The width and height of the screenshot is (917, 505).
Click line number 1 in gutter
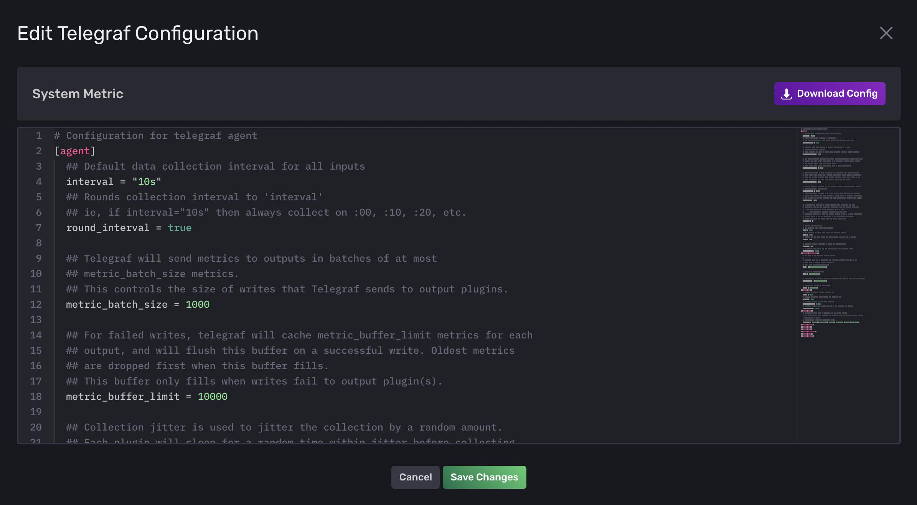coord(39,135)
